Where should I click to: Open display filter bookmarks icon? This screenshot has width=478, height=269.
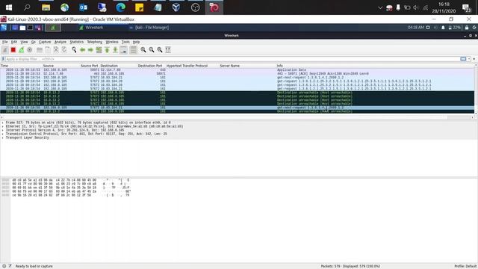pyautogui.click(x=3, y=59)
